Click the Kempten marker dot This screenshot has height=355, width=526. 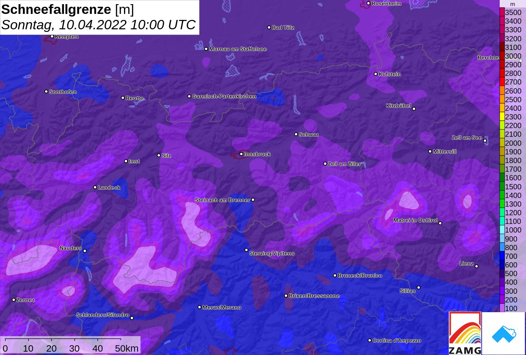(52, 36)
